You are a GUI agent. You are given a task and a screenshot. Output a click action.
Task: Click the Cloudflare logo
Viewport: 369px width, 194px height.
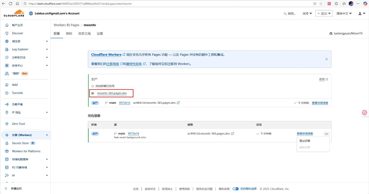[14, 13]
